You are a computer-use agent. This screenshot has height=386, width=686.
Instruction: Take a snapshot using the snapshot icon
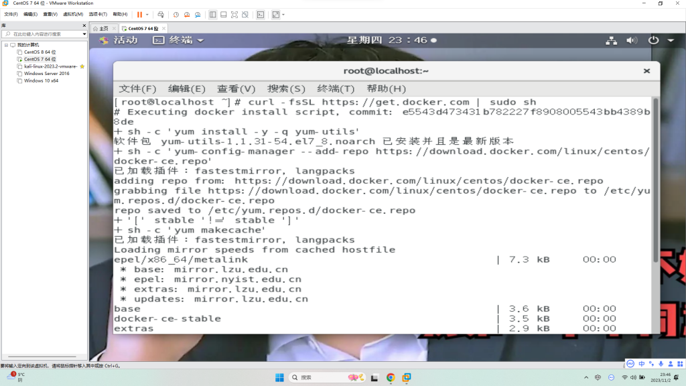176,14
